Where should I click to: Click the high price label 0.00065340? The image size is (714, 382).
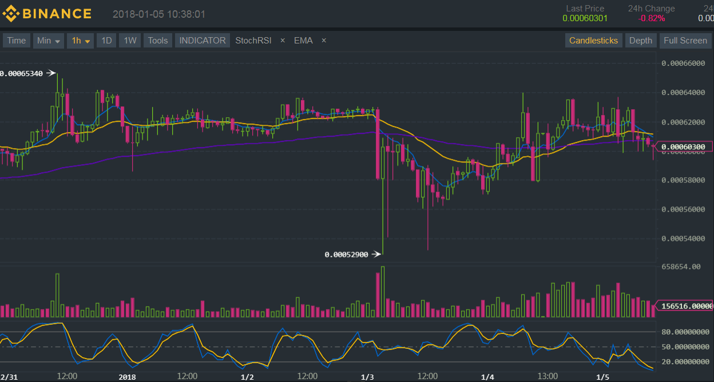tap(22, 73)
